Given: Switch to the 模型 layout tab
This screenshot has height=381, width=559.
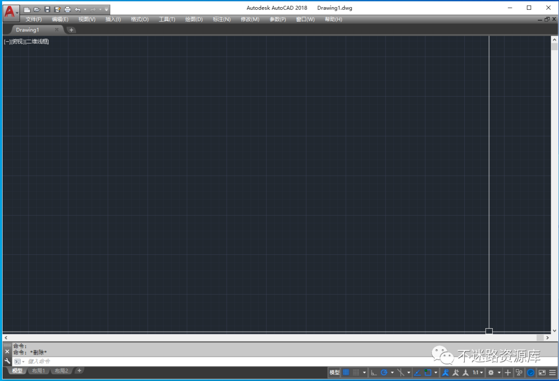Looking at the screenshot, I should 17,371.
